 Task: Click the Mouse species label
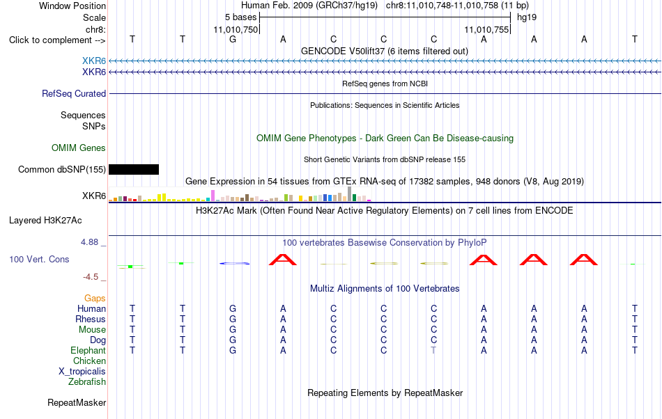92,330
